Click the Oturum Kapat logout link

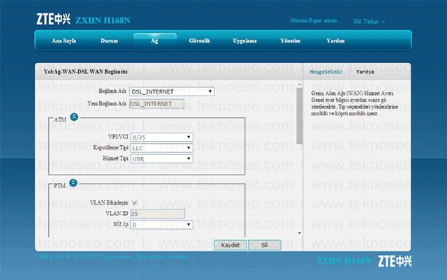click(x=306, y=21)
